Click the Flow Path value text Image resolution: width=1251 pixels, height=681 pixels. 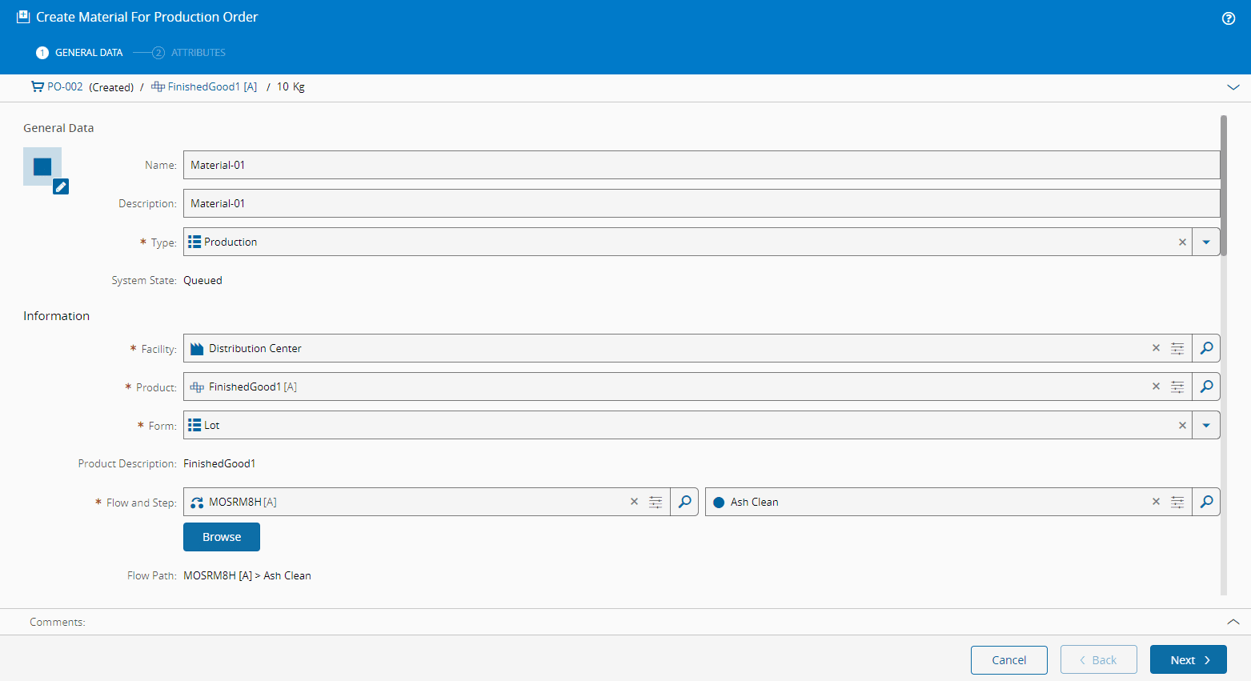[x=247, y=575]
